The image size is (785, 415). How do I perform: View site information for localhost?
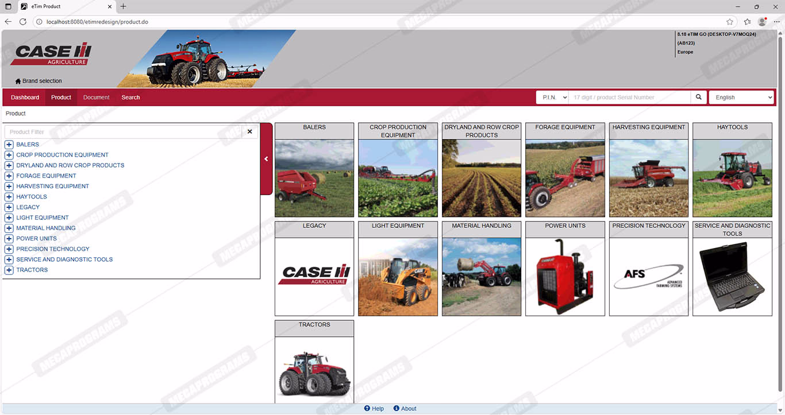39,22
